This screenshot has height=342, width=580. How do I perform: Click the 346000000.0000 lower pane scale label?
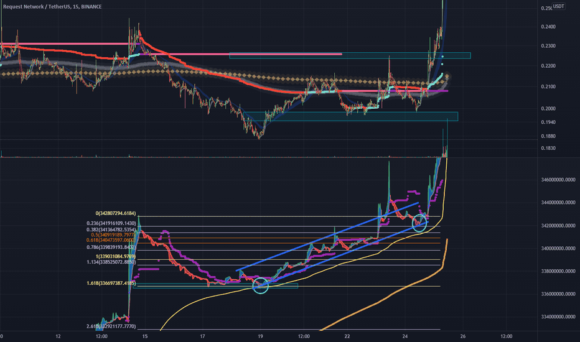(x=558, y=180)
